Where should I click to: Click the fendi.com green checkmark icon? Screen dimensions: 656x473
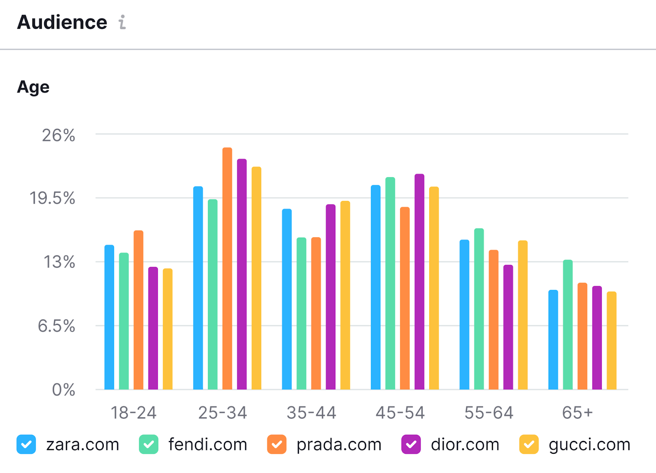click(x=149, y=444)
